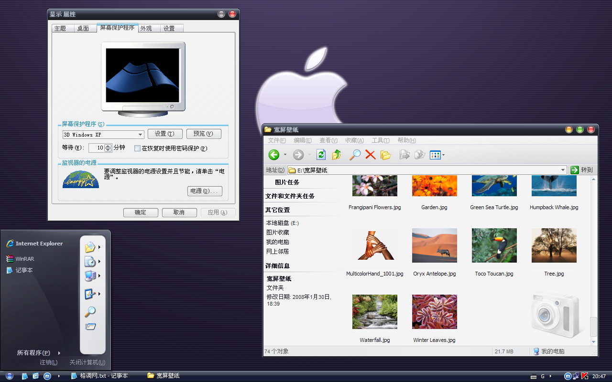Viewport: 612px width, 382px height.
Task: Click 注销(L) in start menu
Action: click(48, 362)
